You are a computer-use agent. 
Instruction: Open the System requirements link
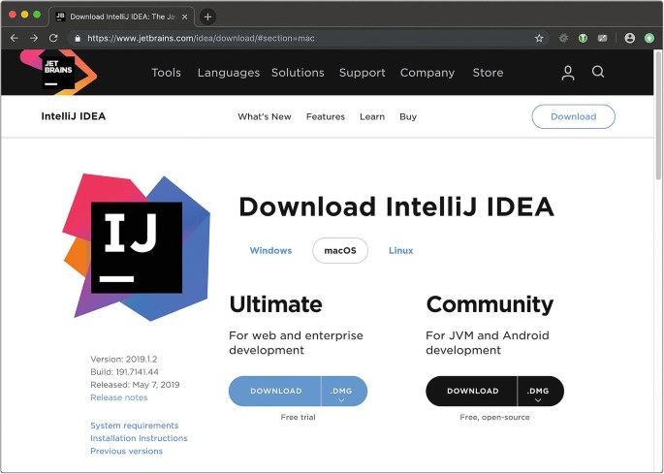[x=134, y=426]
